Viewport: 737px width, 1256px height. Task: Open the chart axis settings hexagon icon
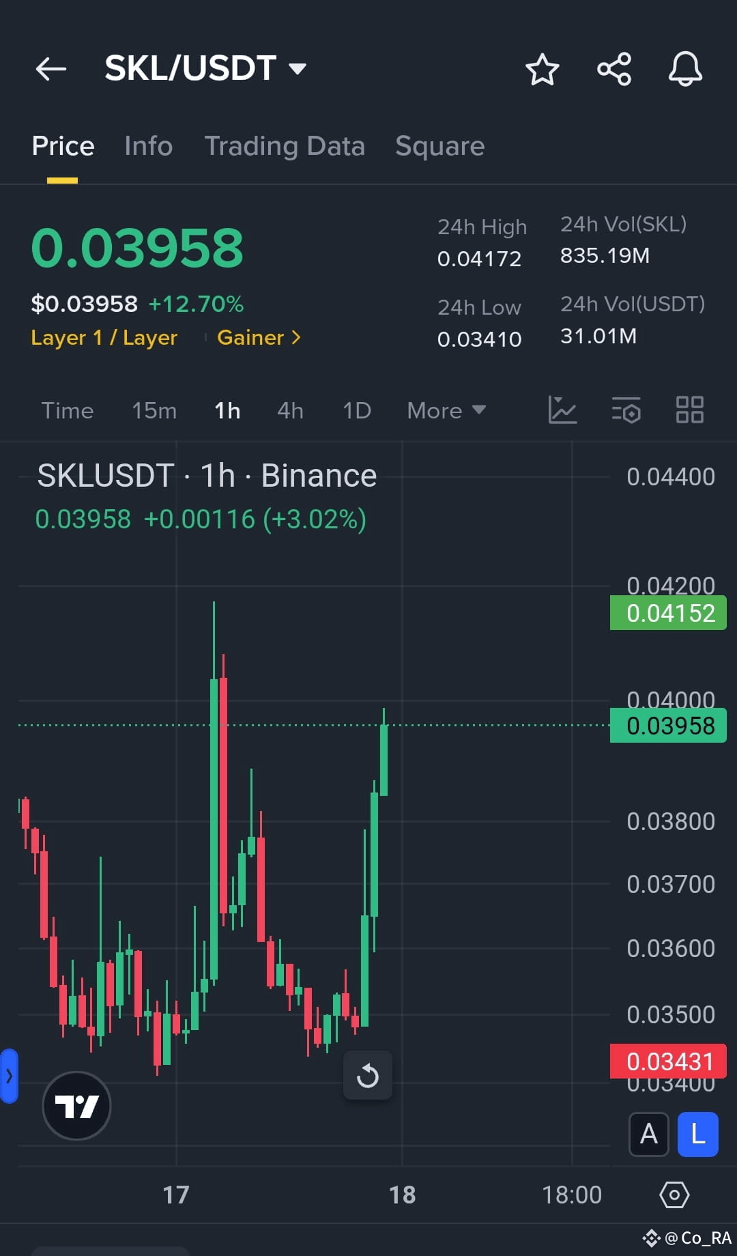point(674,1195)
